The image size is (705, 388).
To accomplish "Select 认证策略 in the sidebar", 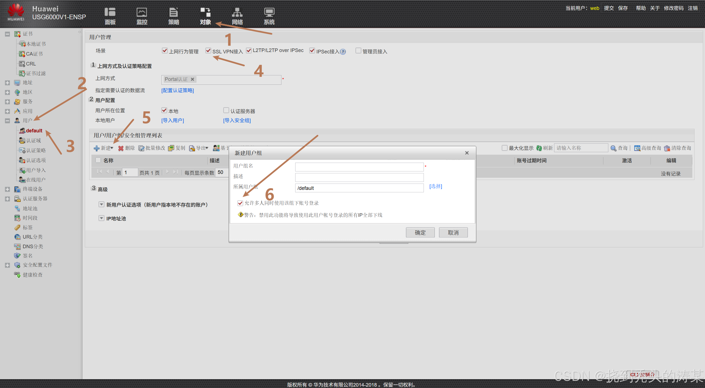I will 36,151.
